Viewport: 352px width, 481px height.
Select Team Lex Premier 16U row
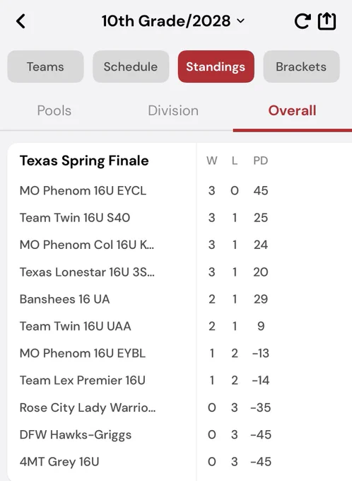point(180,381)
